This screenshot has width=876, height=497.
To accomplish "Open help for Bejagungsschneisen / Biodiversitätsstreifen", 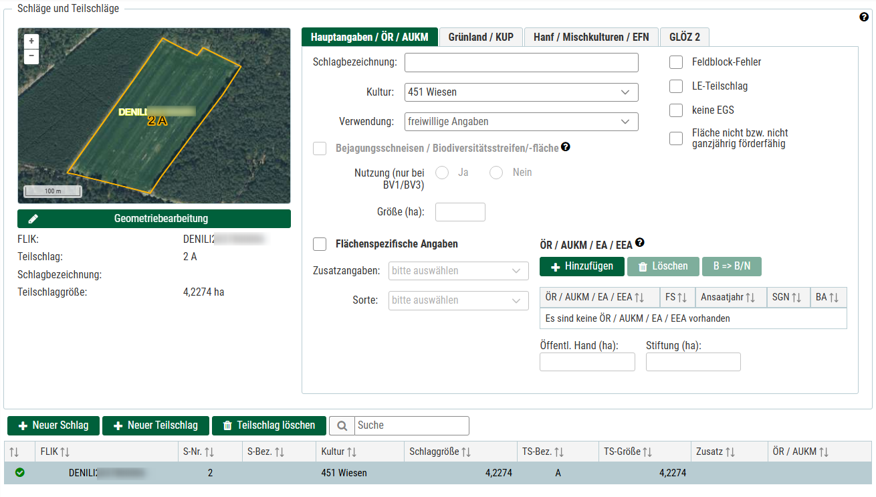I will click(x=565, y=147).
